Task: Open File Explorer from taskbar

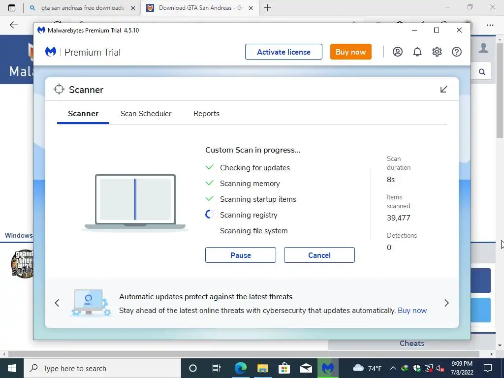Action: (x=262, y=368)
